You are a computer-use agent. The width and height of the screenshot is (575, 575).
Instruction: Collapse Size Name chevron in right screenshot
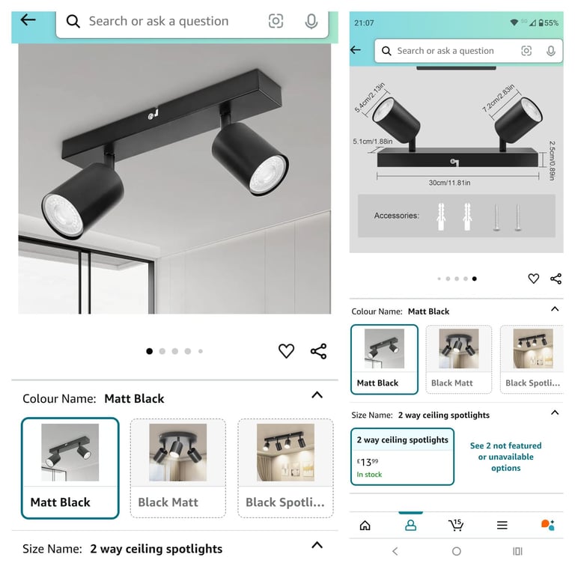pyautogui.click(x=555, y=413)
